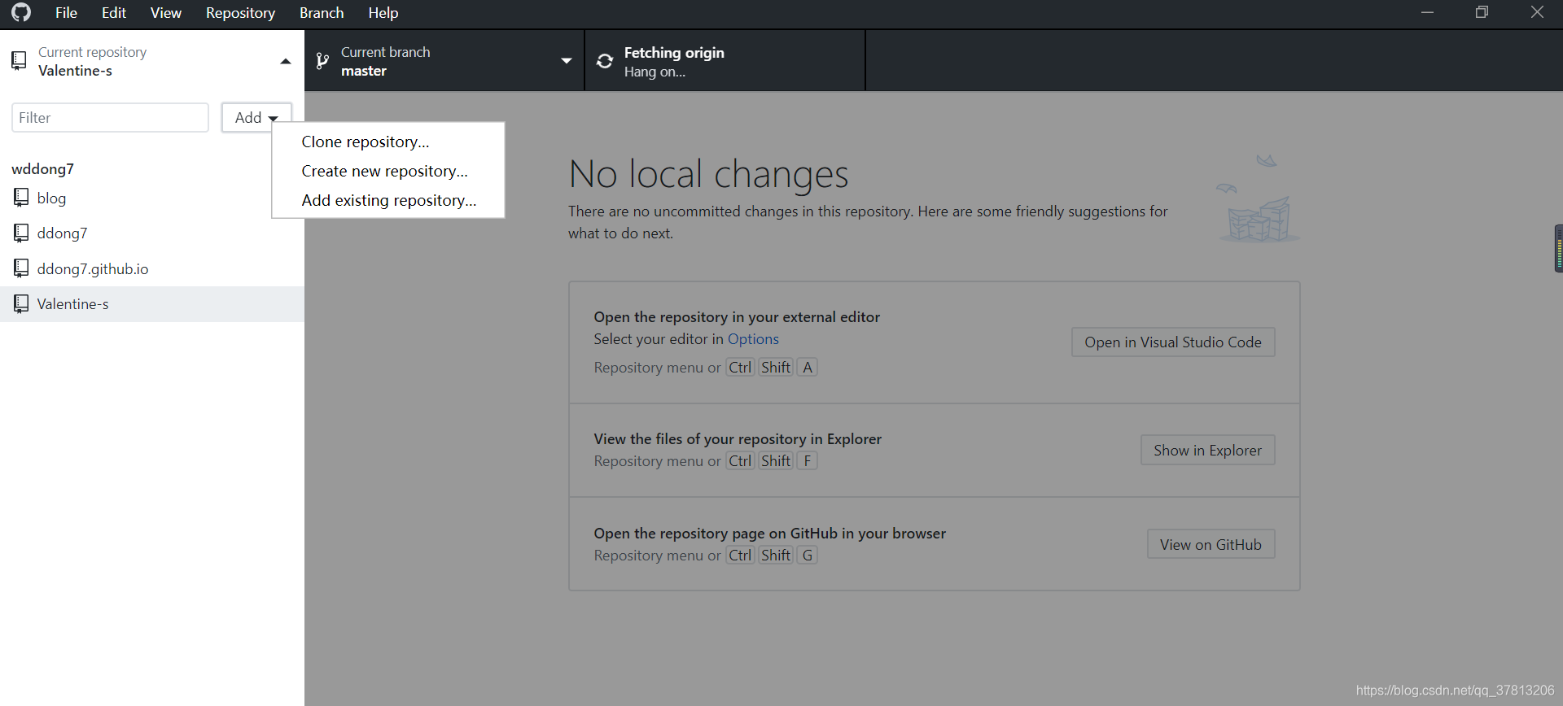
Task: Click the GitHub Octocat logo icon
Action: coord(21,12)
